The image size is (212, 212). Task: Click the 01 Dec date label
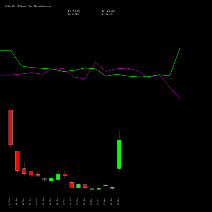91,202
